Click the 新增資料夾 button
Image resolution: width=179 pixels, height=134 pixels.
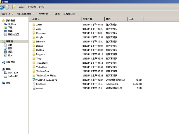[69, 14]
